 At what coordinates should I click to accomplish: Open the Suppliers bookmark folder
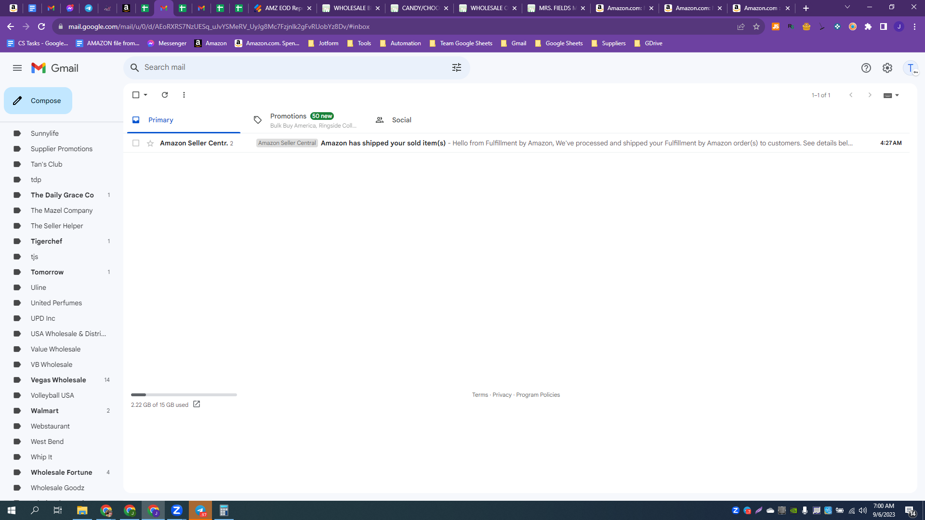608,43
